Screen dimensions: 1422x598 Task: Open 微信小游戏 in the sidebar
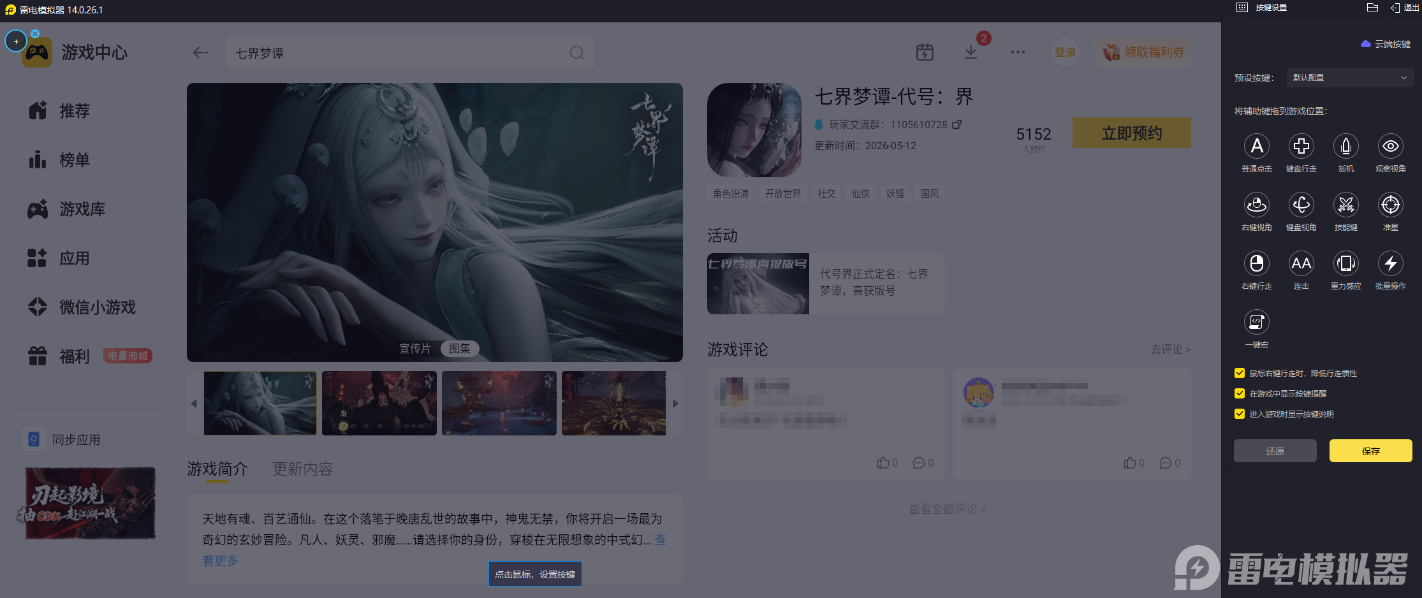point(82,307)
